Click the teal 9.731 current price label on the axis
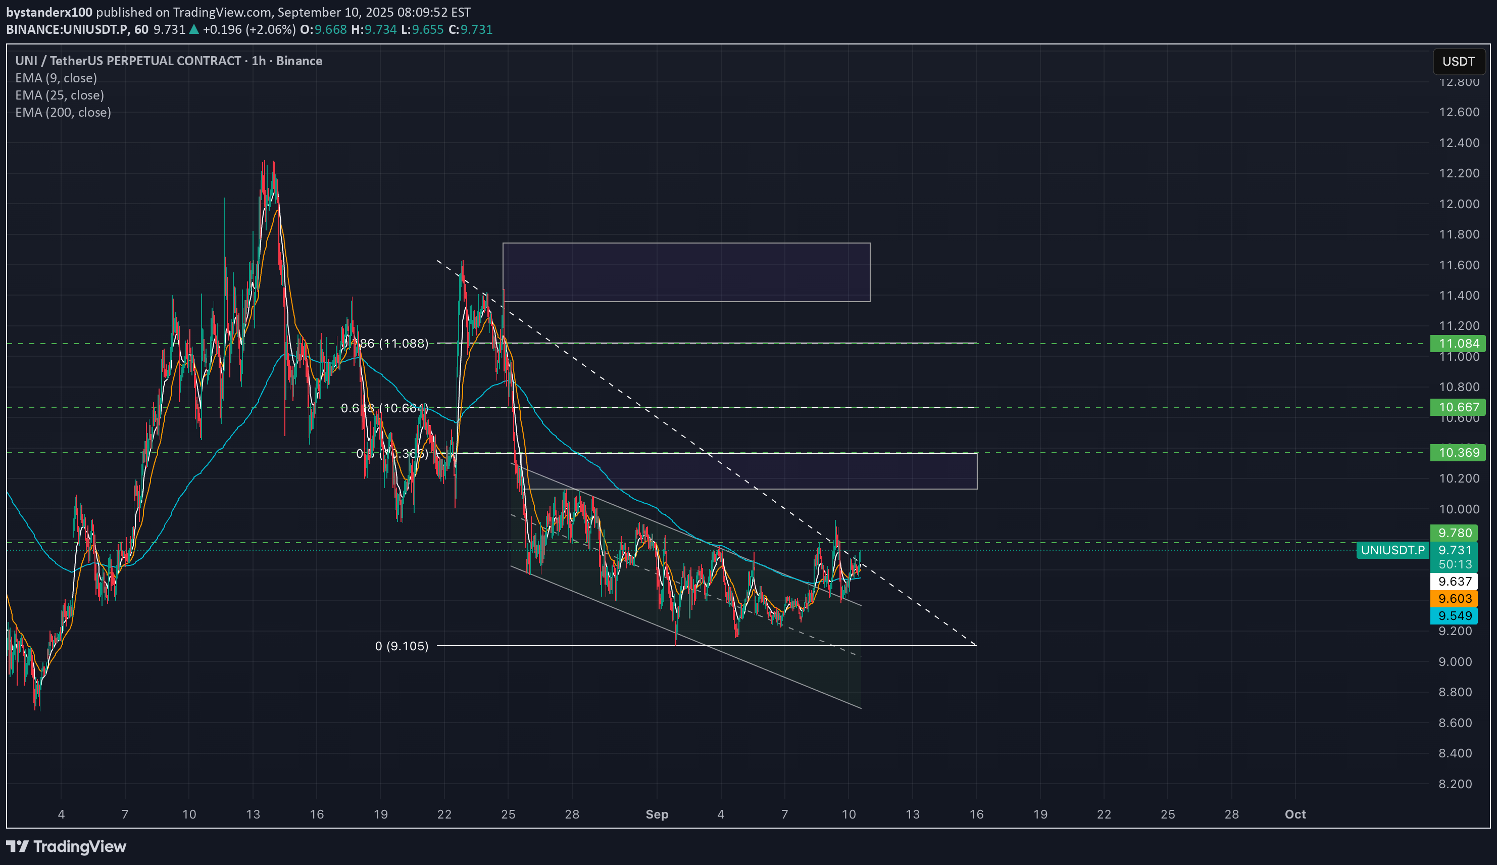The image size is (1497, 865). pos(1454,550)
